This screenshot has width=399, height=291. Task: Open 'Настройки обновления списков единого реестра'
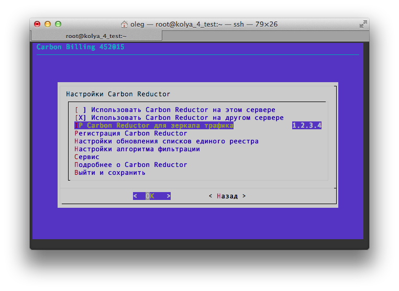click(167, 141)
